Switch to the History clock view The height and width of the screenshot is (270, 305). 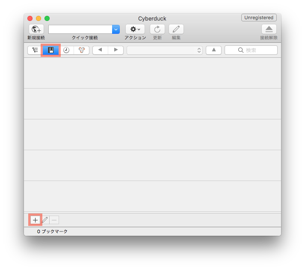coord(66,50)
